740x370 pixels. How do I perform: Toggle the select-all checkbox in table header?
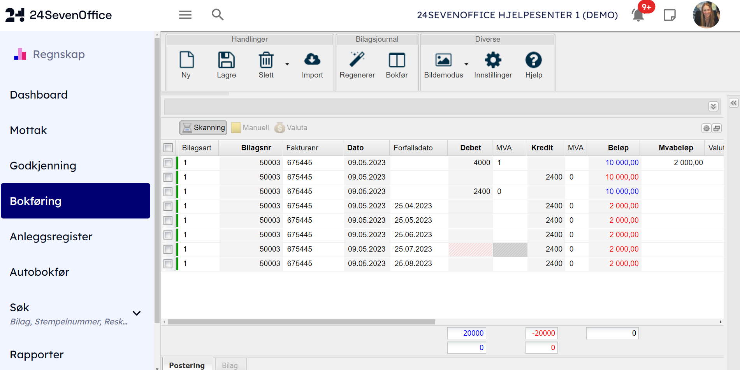(x=168, y=148)
